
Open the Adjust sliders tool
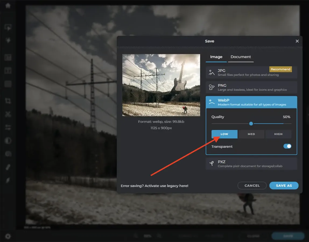coord(8,127)
